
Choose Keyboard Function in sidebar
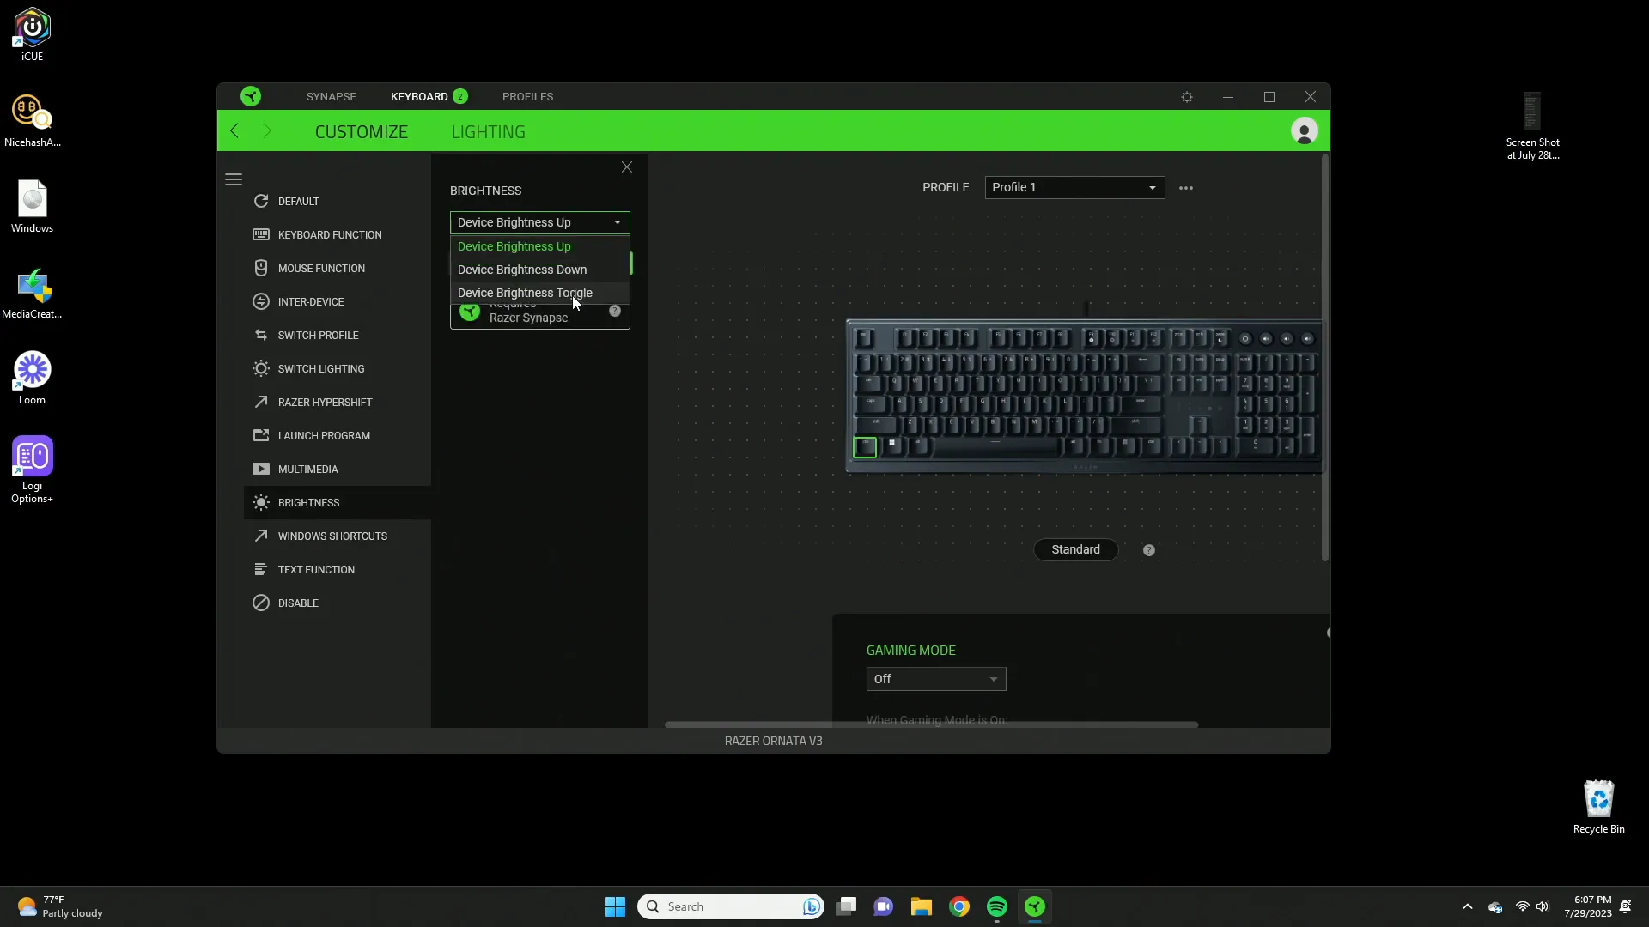click(337, 234)
